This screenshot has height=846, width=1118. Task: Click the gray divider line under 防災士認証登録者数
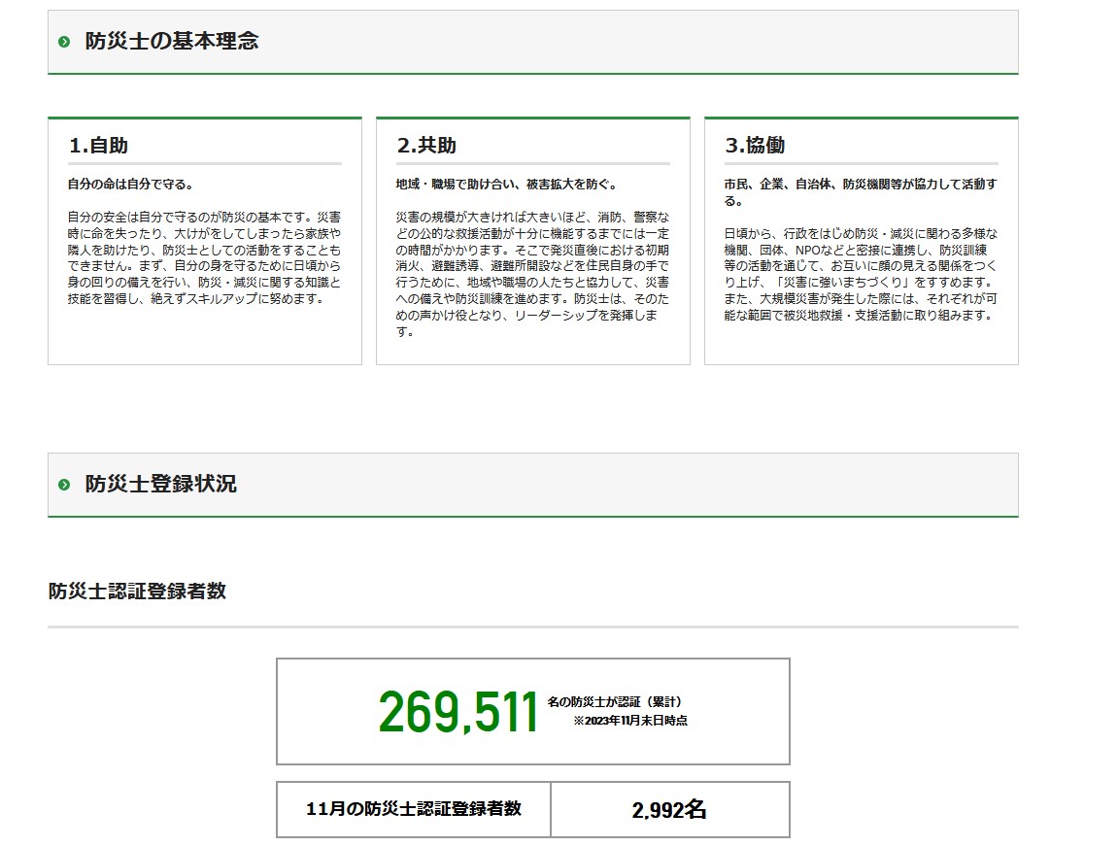click(x=532, y=626)
